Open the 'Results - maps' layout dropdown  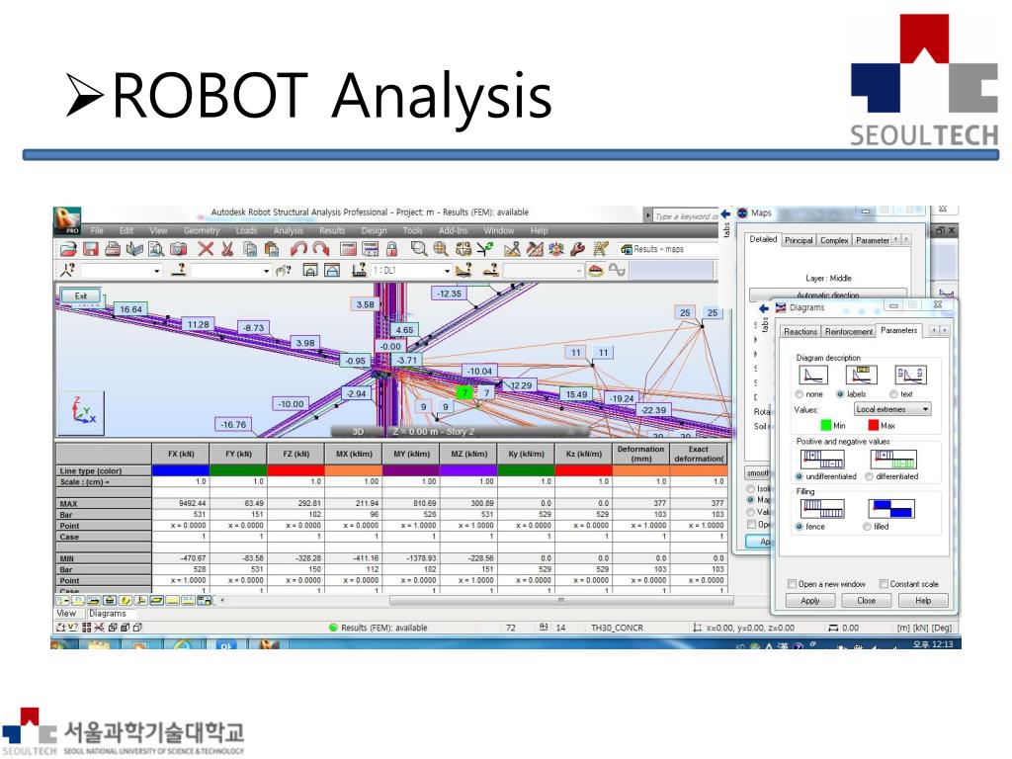(668, 249)
